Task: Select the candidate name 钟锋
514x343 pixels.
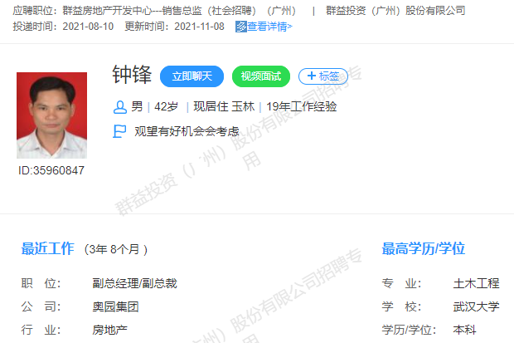Action: (132, 75)
